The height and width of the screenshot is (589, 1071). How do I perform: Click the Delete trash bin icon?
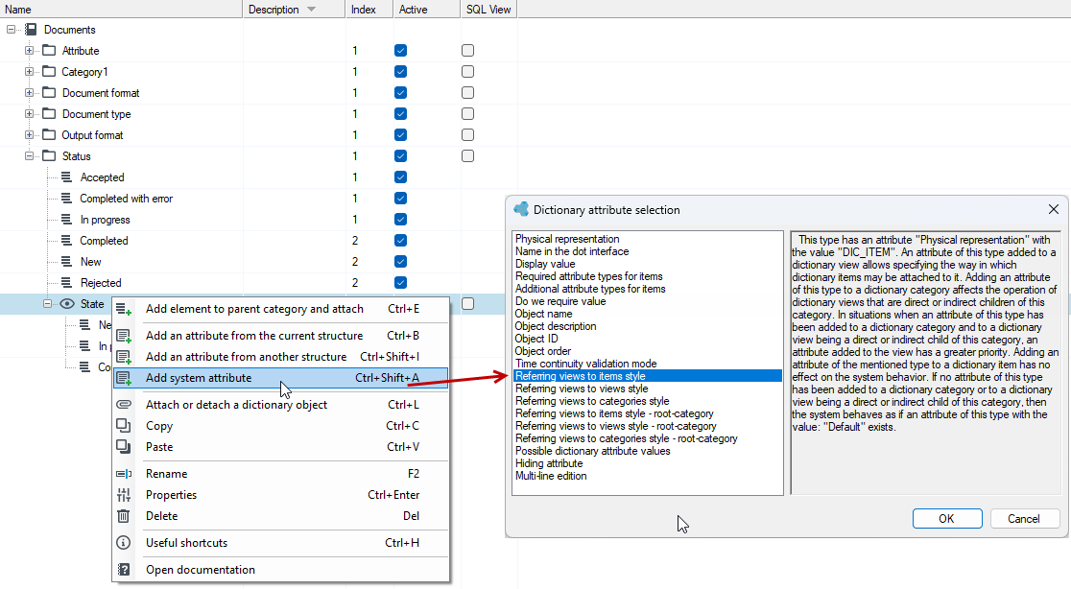124,516
